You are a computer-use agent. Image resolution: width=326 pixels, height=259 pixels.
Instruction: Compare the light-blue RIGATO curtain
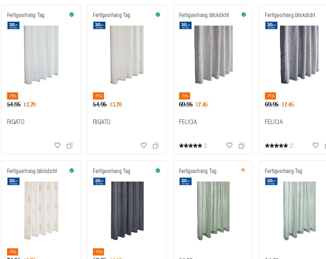point(70,146)
